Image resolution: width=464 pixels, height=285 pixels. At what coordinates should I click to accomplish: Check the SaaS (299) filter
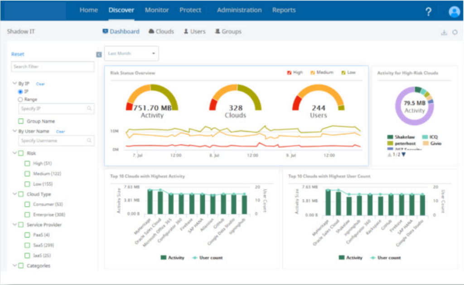coord(27,245)
